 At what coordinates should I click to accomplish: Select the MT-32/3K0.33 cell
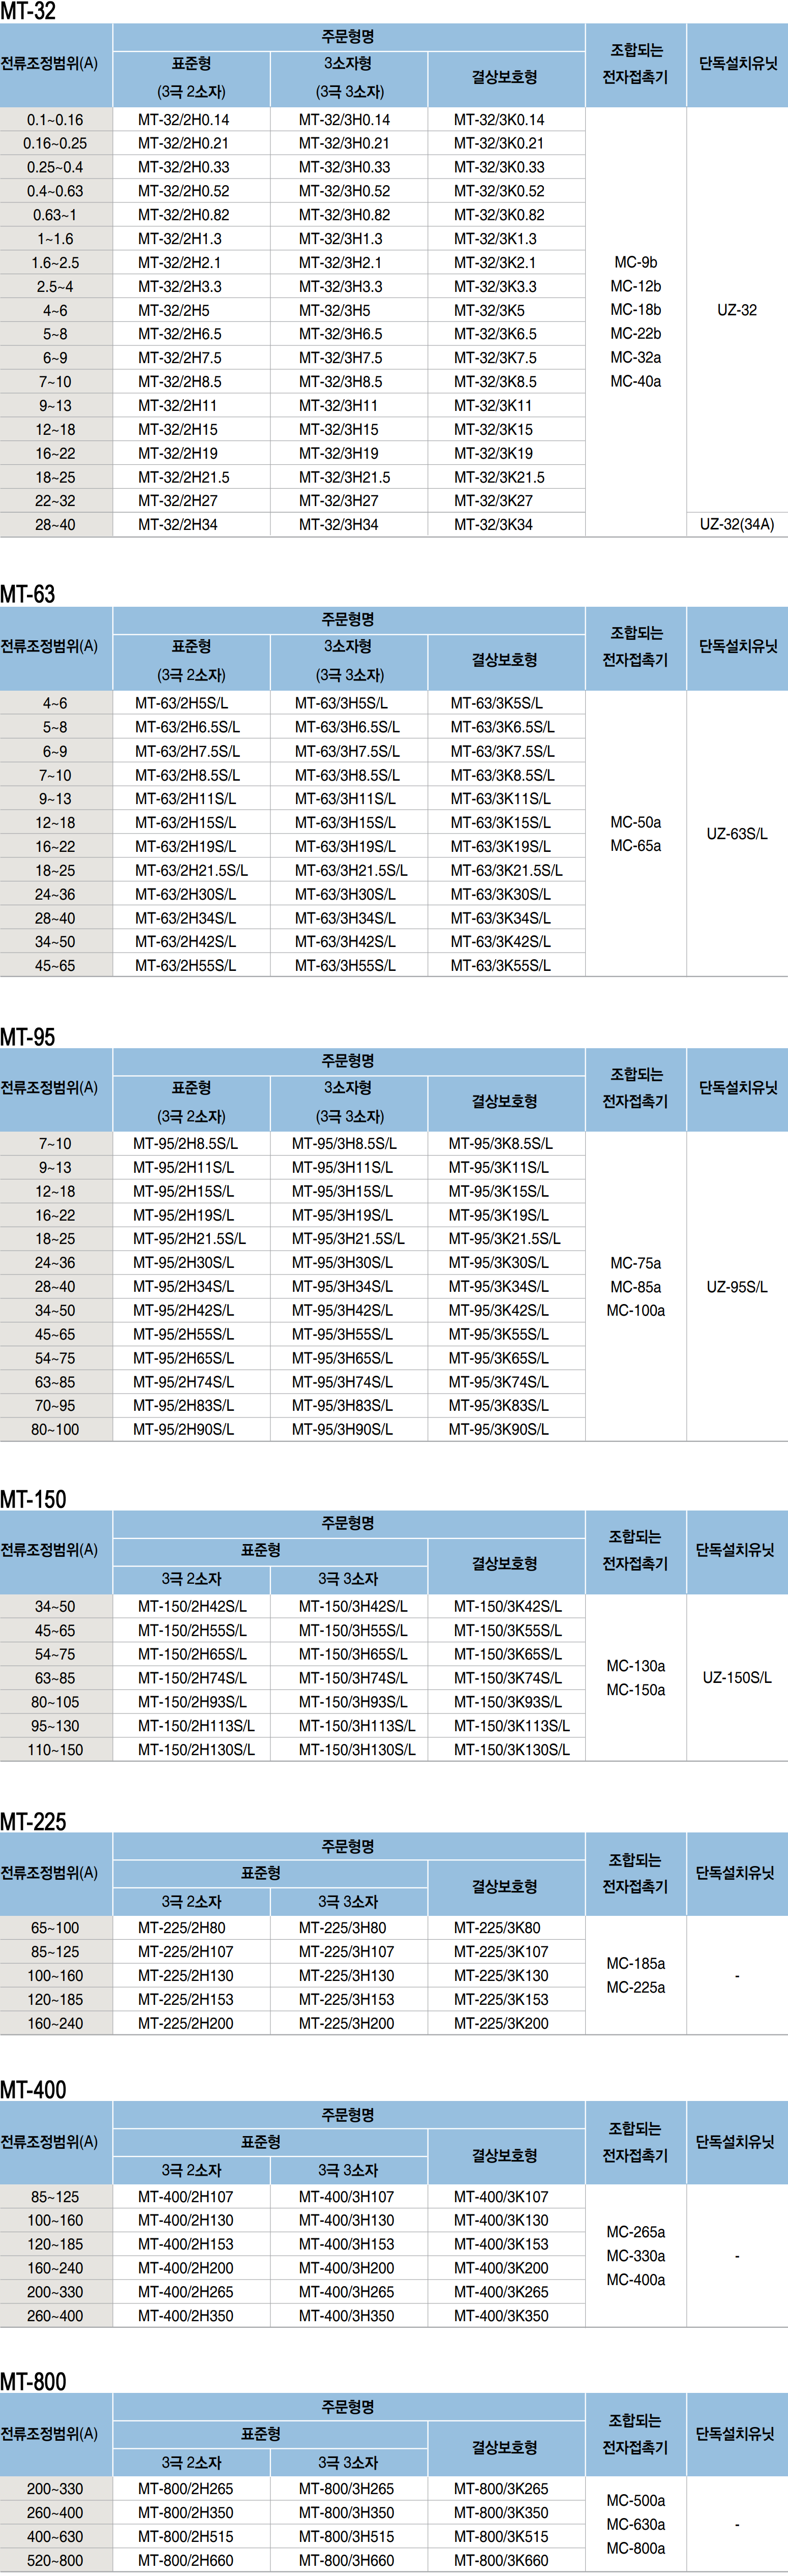pyautogui.click(x=499, y=168)
